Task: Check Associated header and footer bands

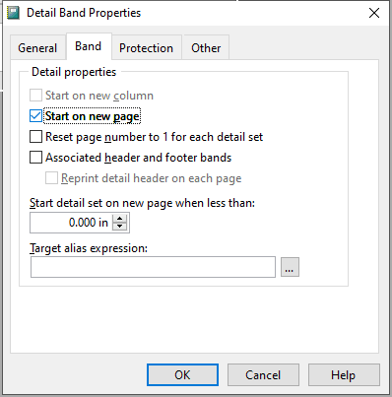Action: [x=35, y=158]
